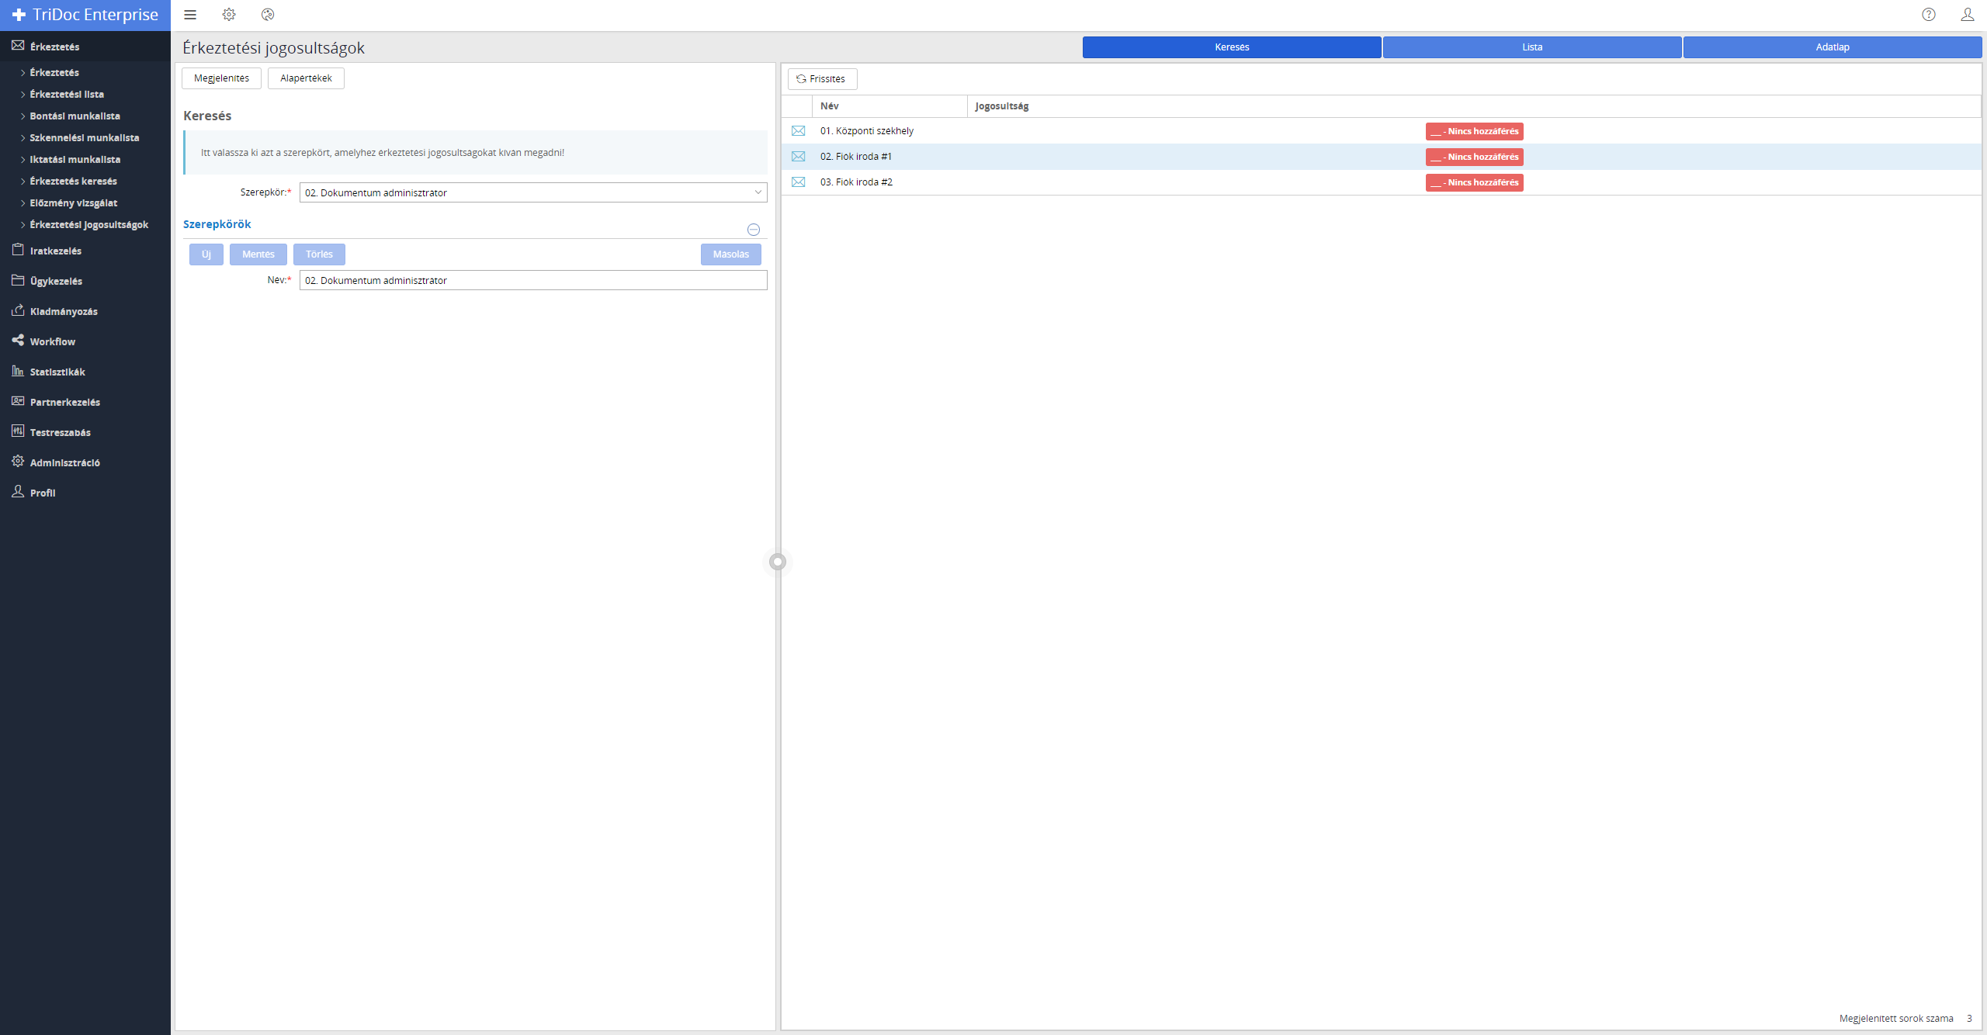The width and height of the screenshot is (1987, 1035).
Task: Click envelope icon for Fiók iroda #2 row
Action: 798,182
